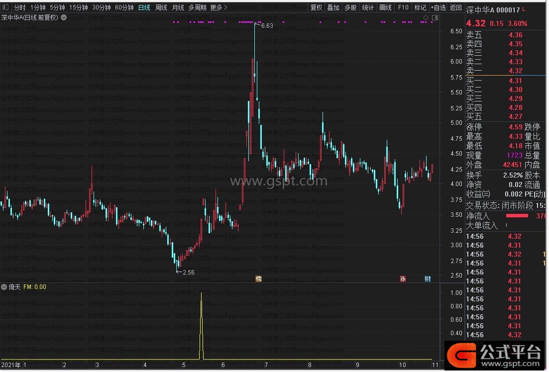Click the 最低 low value 4.18

pyautogui.click(x=515, y=146)
